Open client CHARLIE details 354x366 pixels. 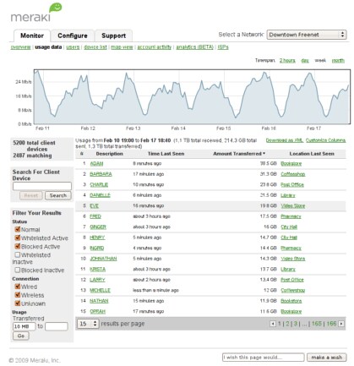(99, 185)
